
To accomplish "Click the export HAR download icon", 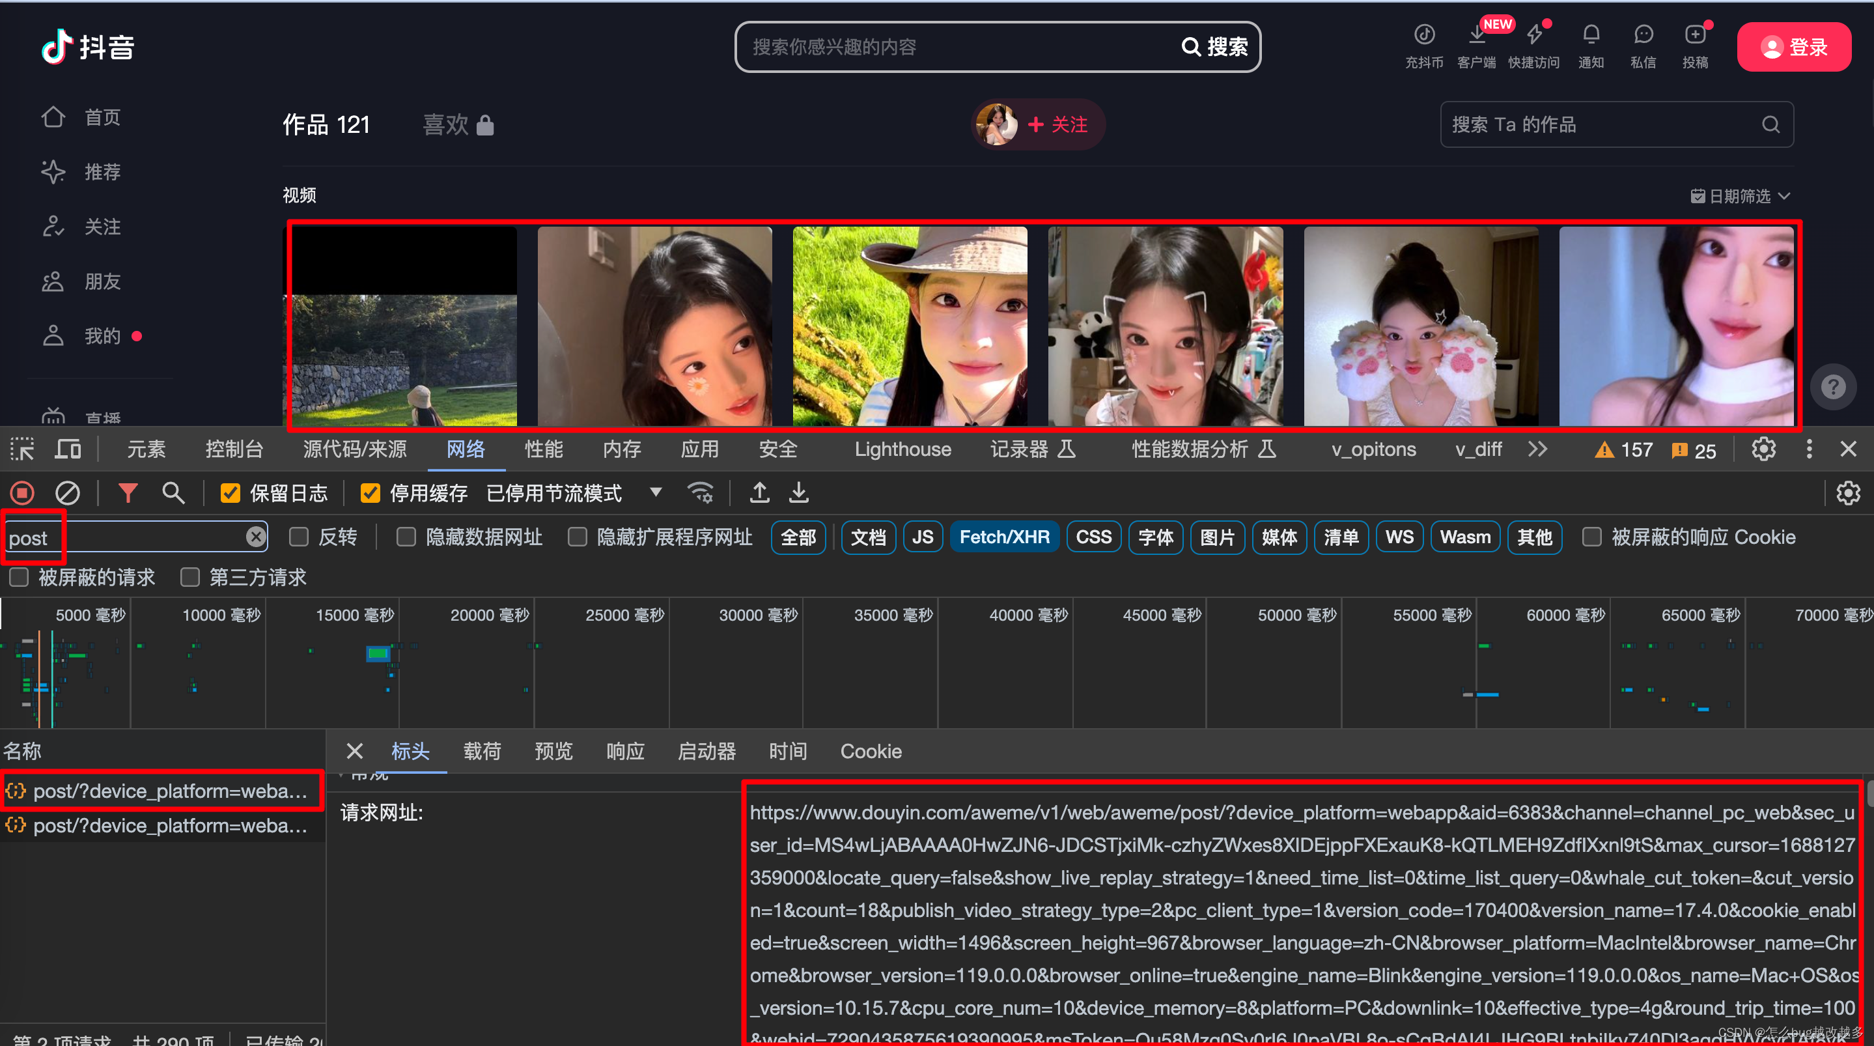I will point(799,493).
